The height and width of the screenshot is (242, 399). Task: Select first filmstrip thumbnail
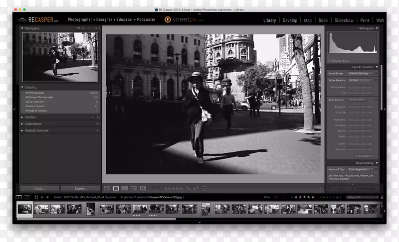click(24, 209)
